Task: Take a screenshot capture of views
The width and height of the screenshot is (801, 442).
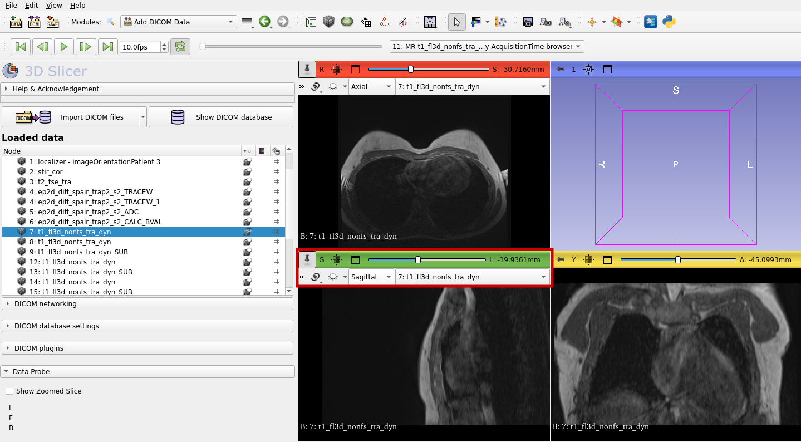Action: [x=527, y=22]
